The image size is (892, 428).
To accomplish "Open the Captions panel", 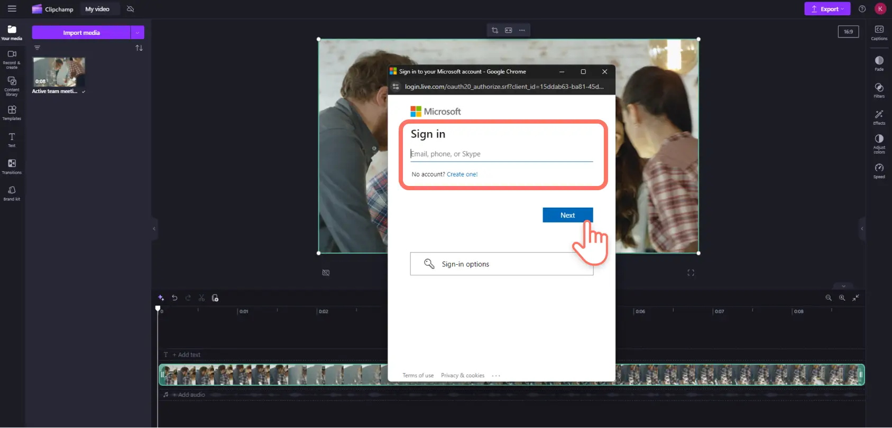I will point(879,33).
